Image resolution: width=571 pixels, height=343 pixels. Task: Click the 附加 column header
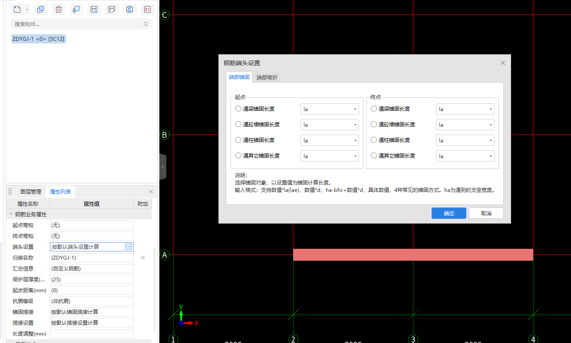pos(143,204)
